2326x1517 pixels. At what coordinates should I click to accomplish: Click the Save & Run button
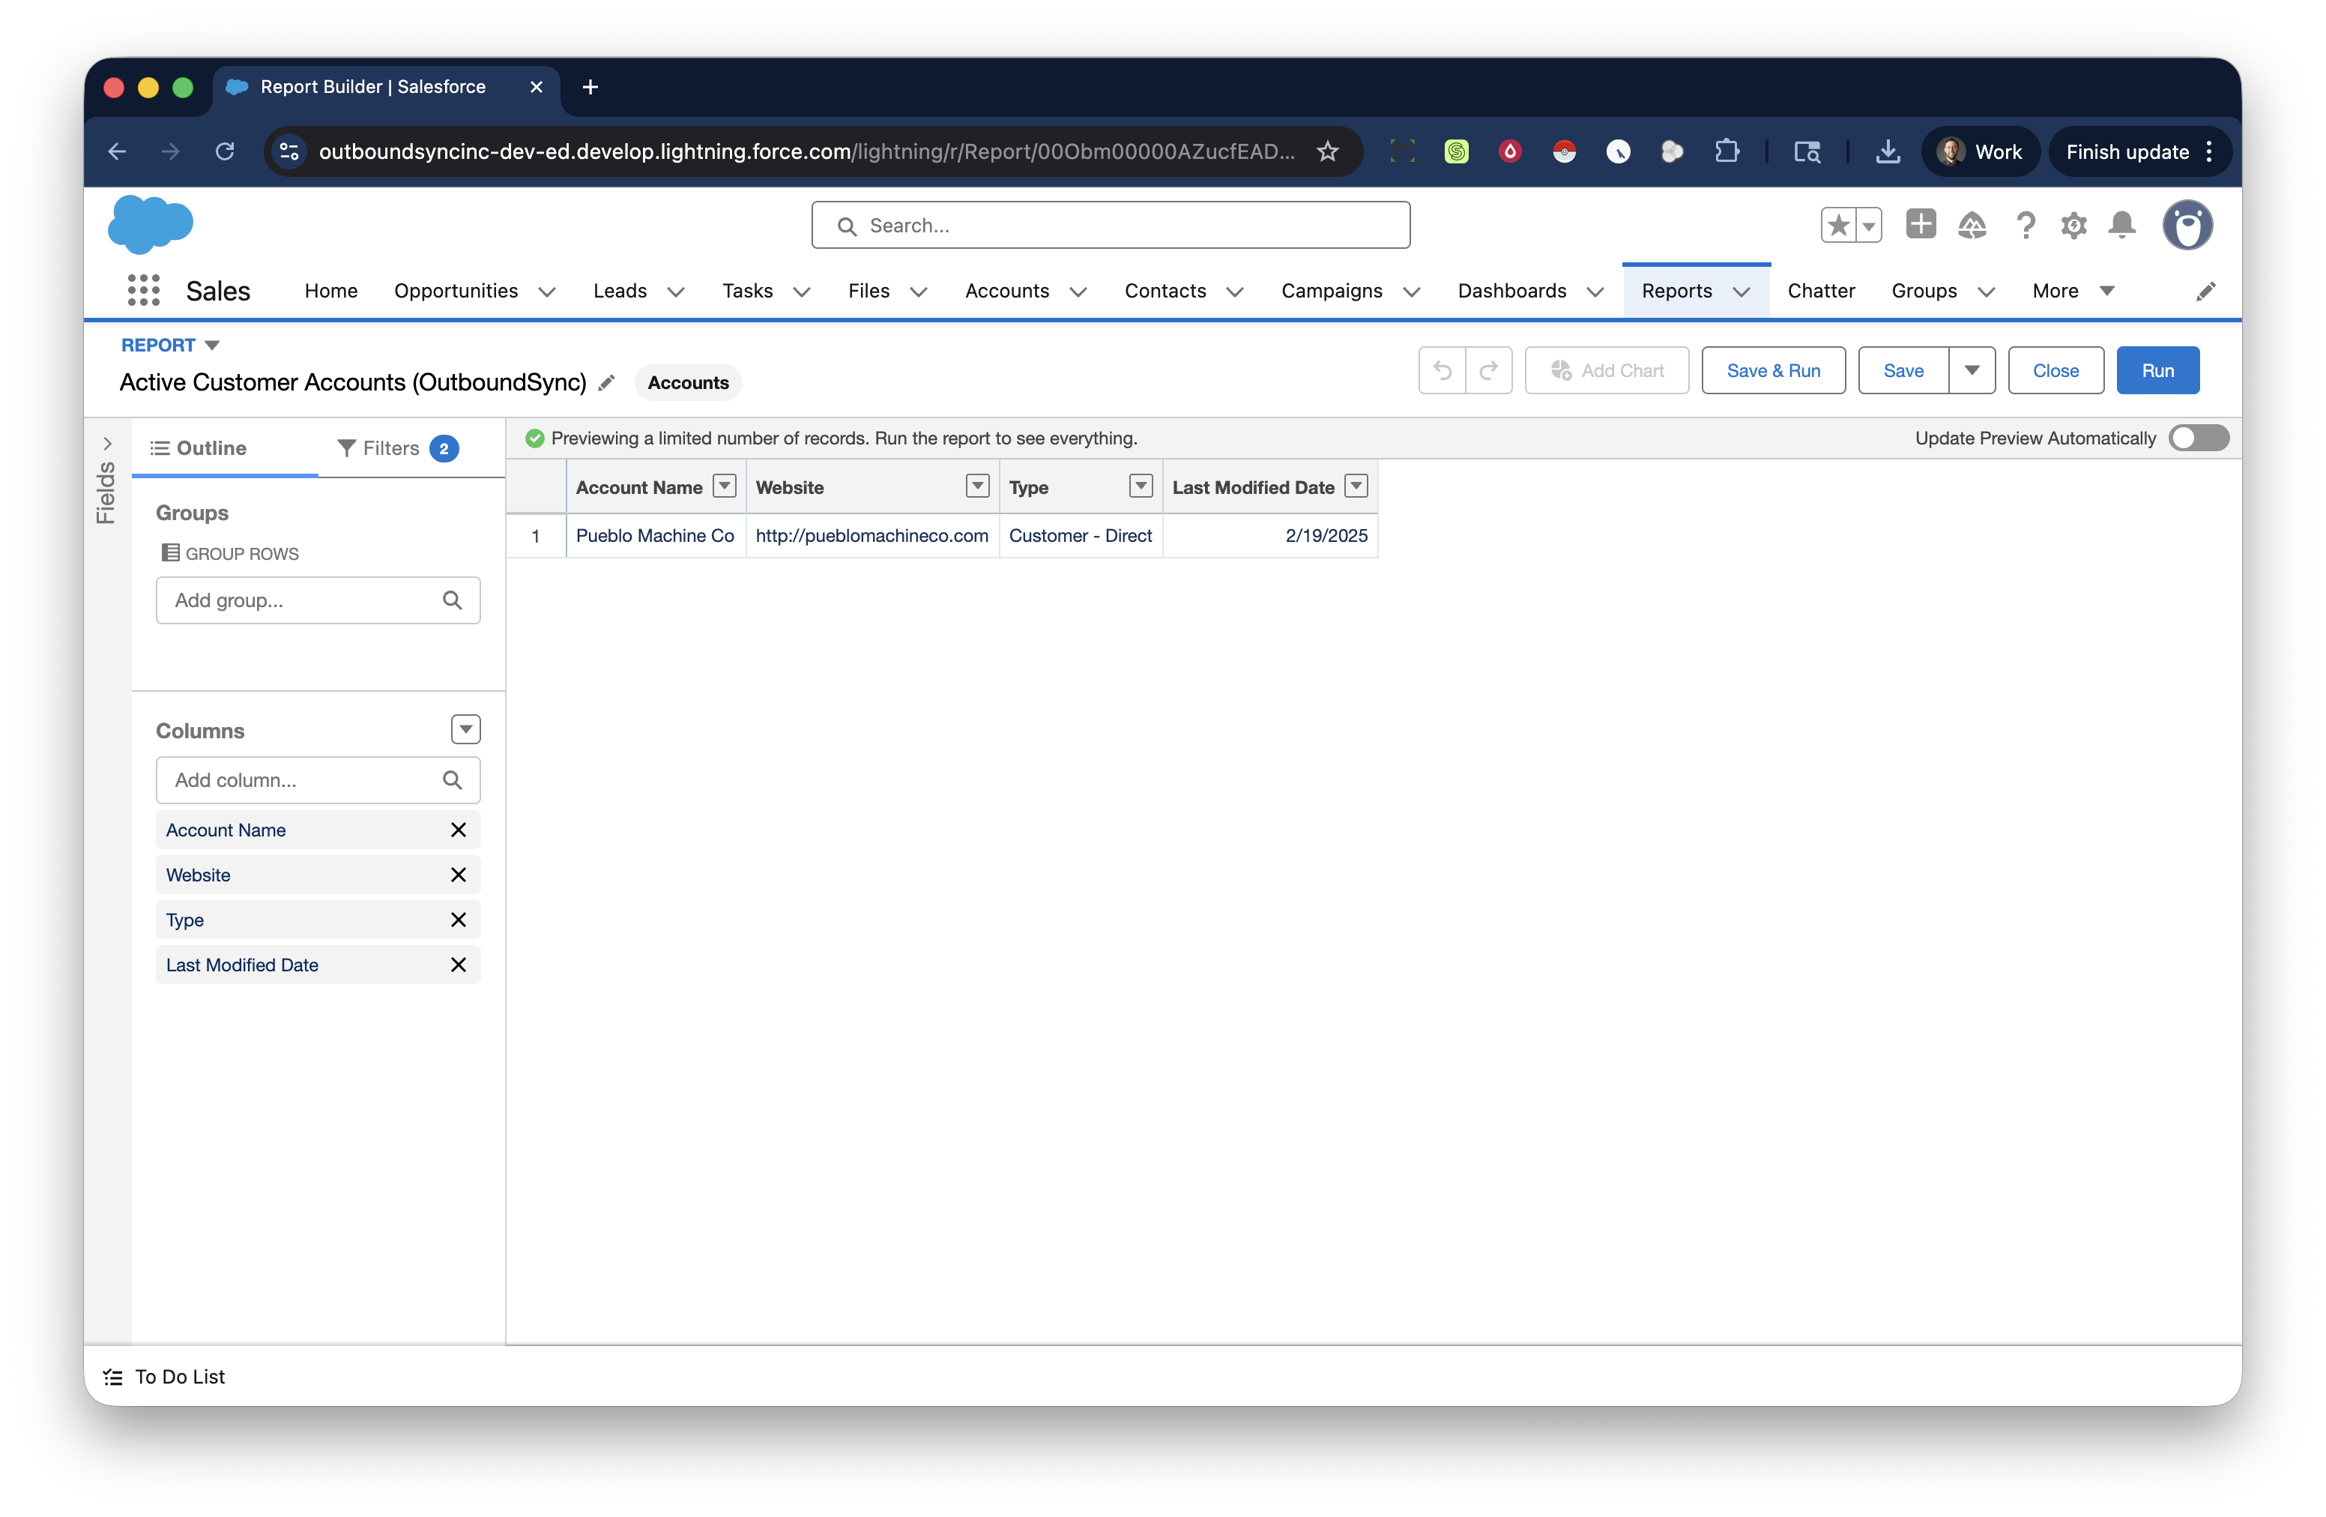[x=1773, y=370]
